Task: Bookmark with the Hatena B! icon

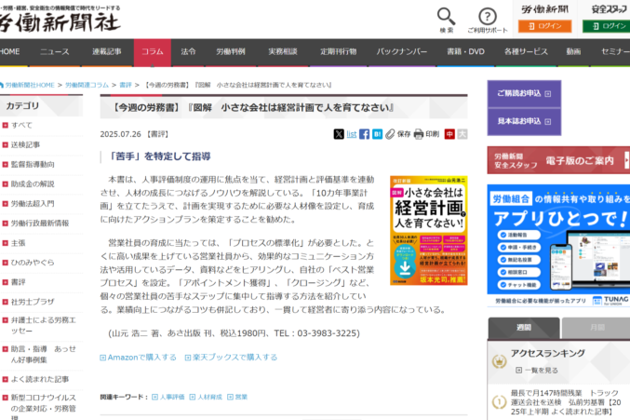Action: [x=378, y=134]
